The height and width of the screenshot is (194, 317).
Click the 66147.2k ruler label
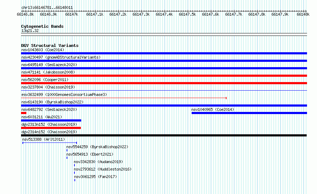coord(118,14)
